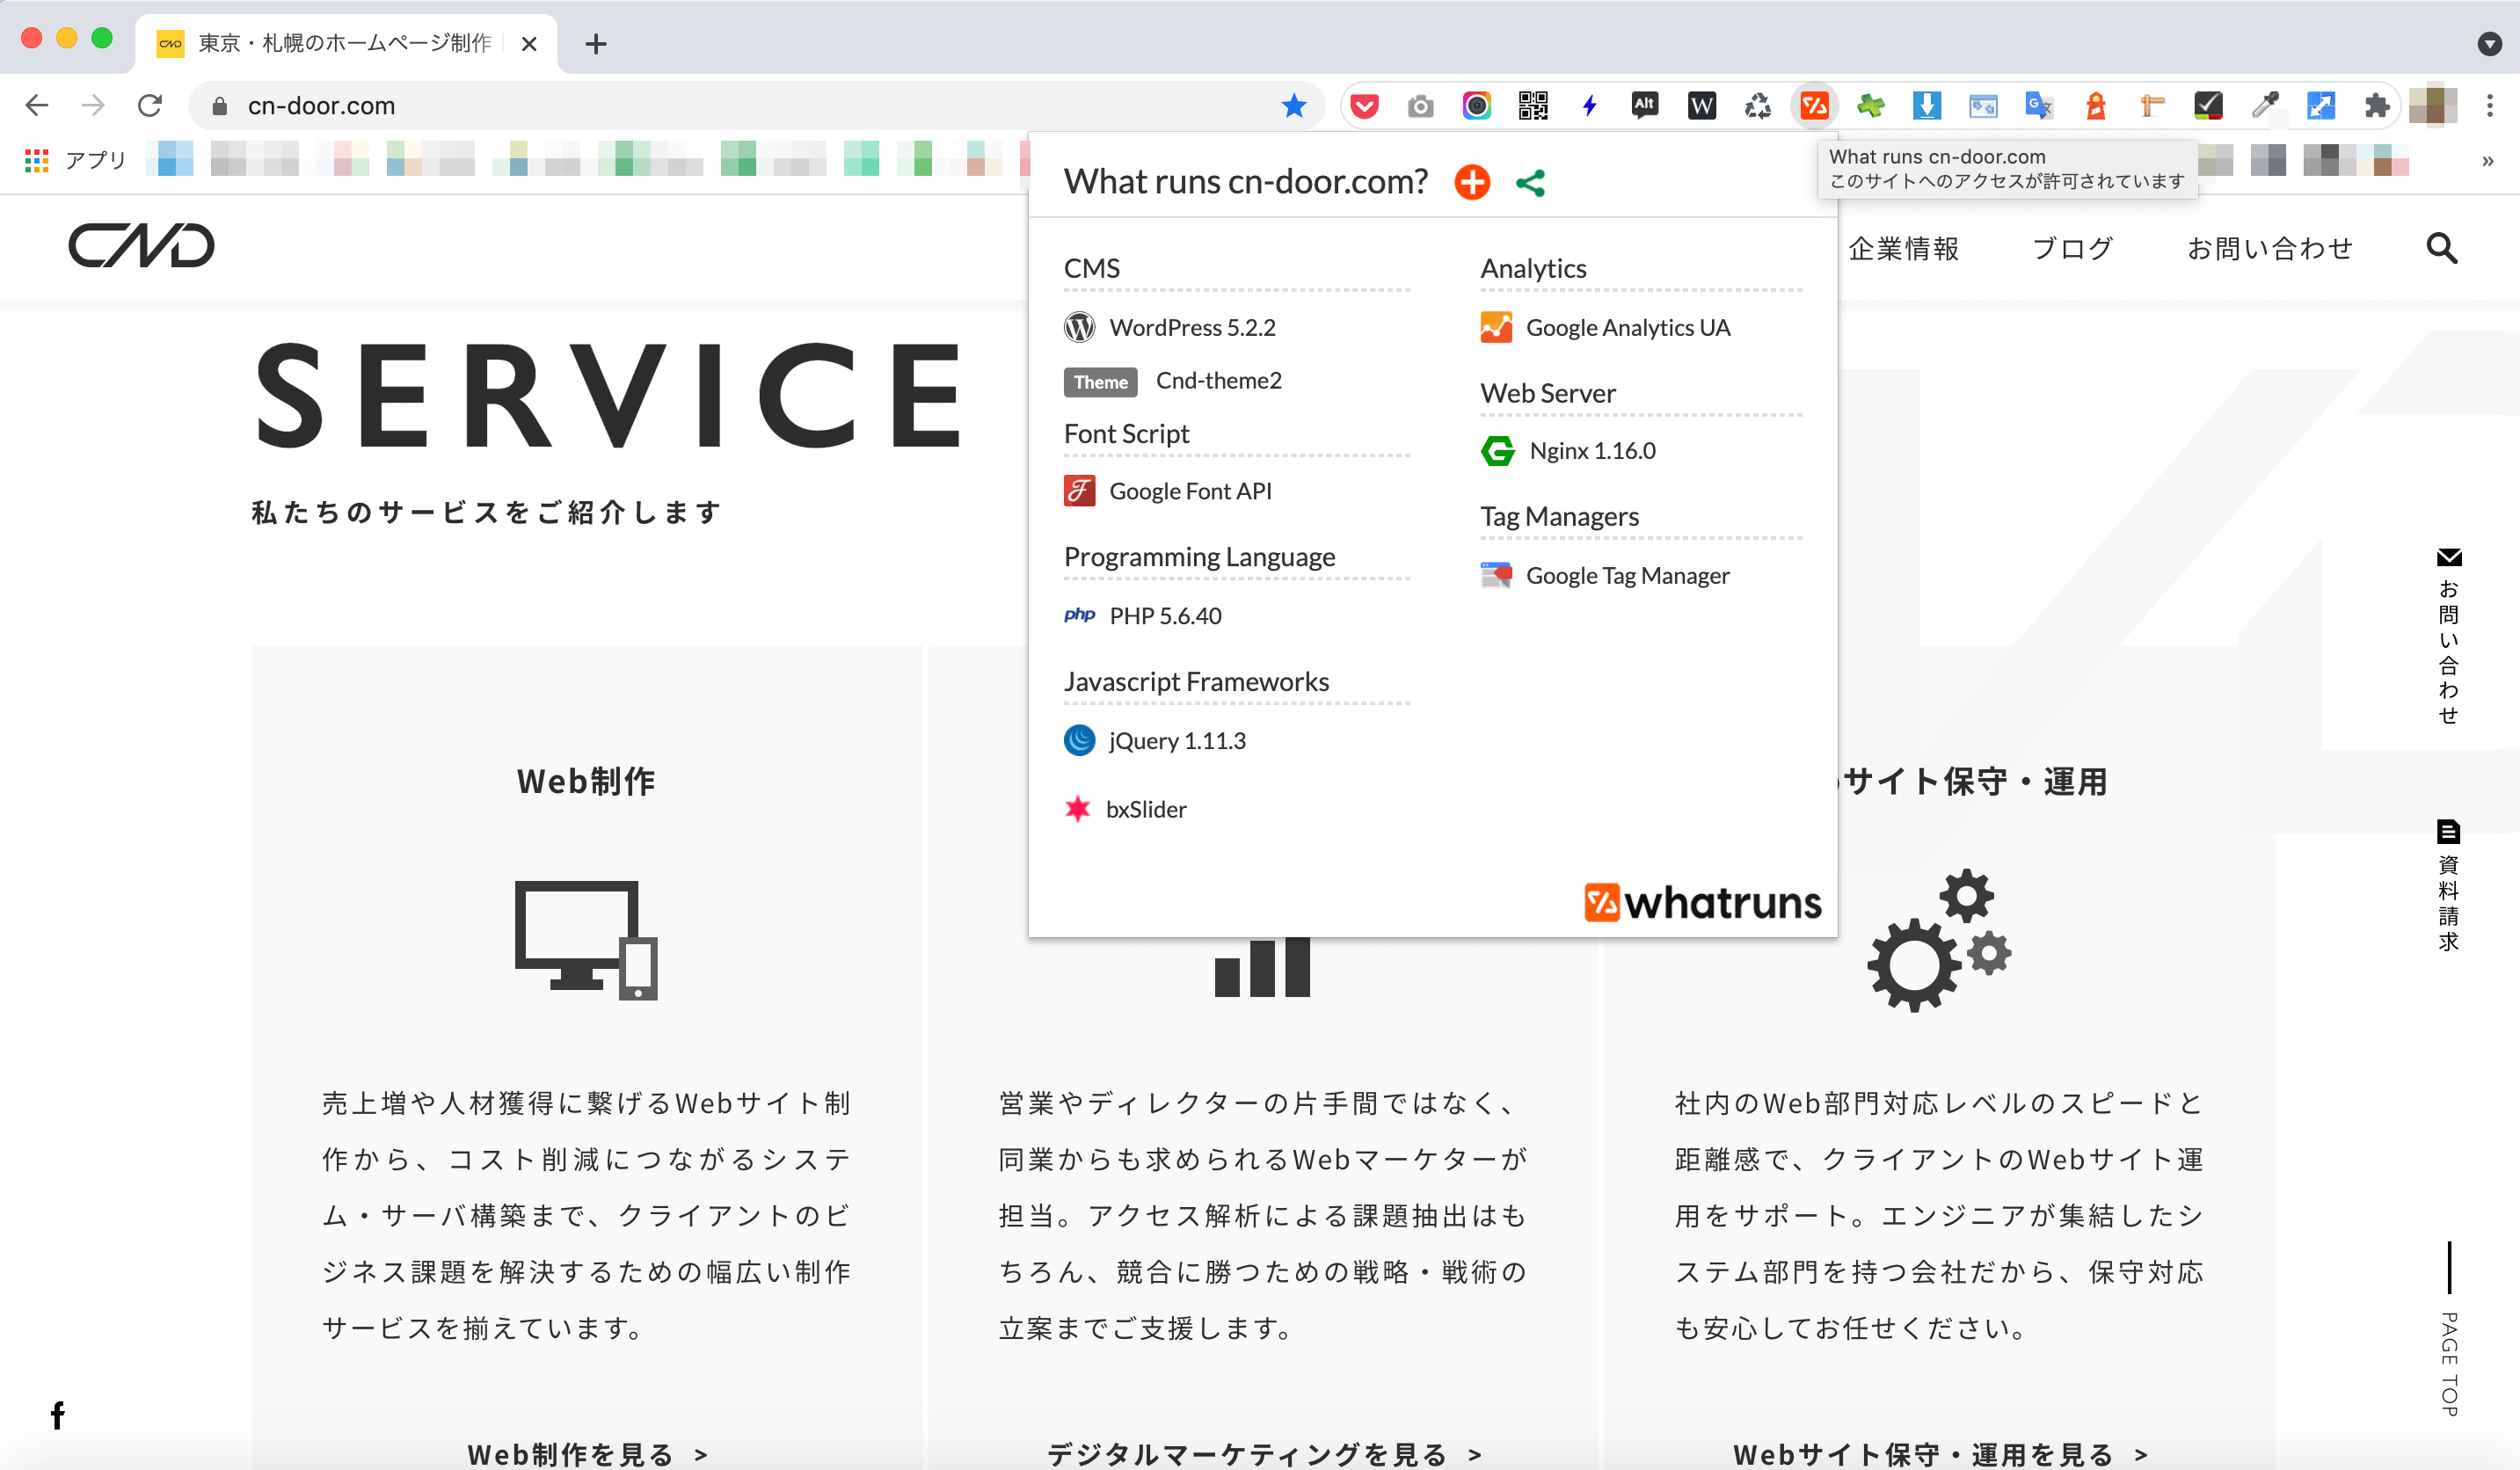Click the eyedropper color picker extension
The height and width of the screenshot is (1470, 2520).
2264,105
